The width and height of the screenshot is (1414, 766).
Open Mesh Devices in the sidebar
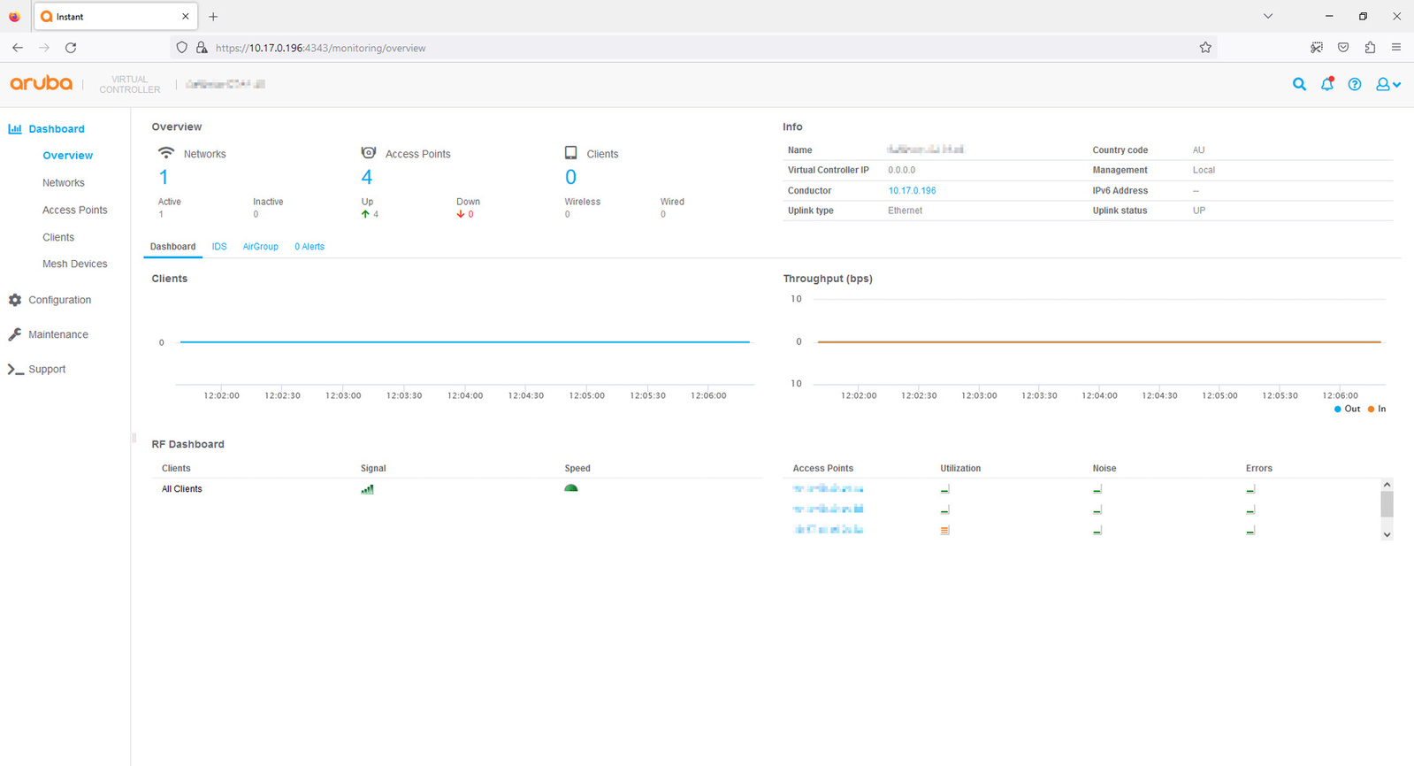[75, 264]
